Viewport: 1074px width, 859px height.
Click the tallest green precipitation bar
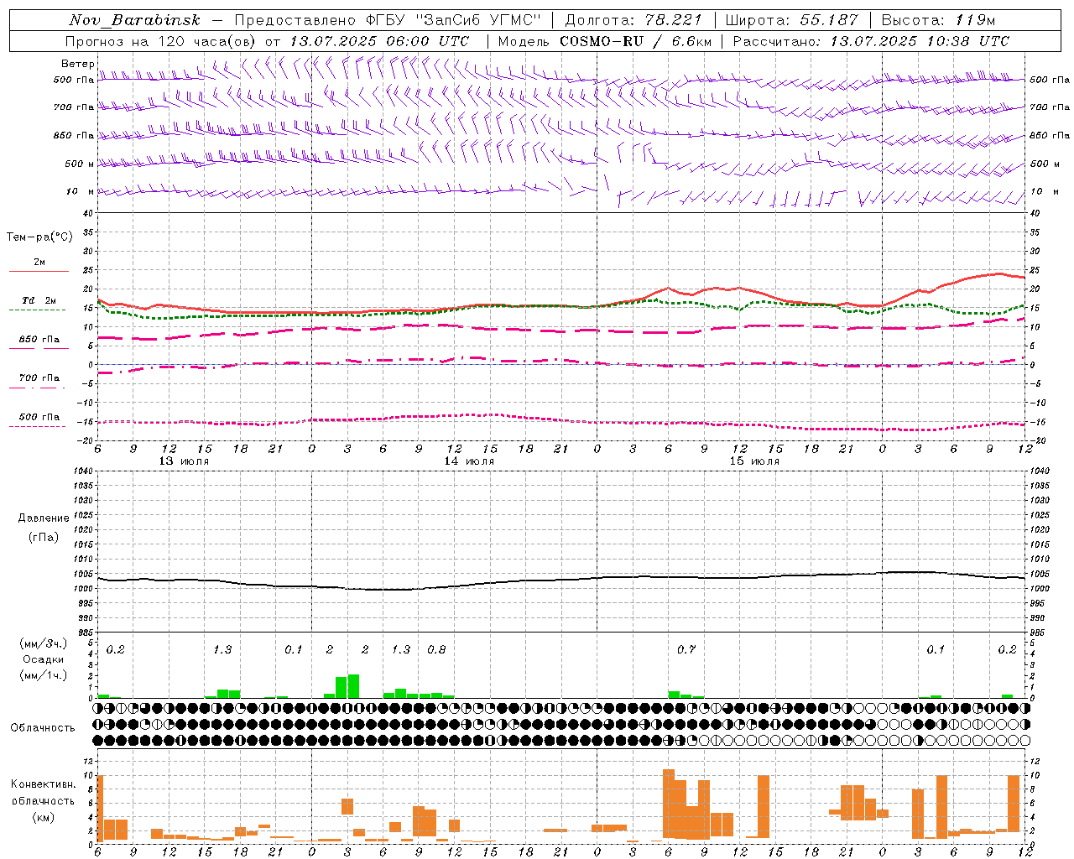click(x=353, y=686)
